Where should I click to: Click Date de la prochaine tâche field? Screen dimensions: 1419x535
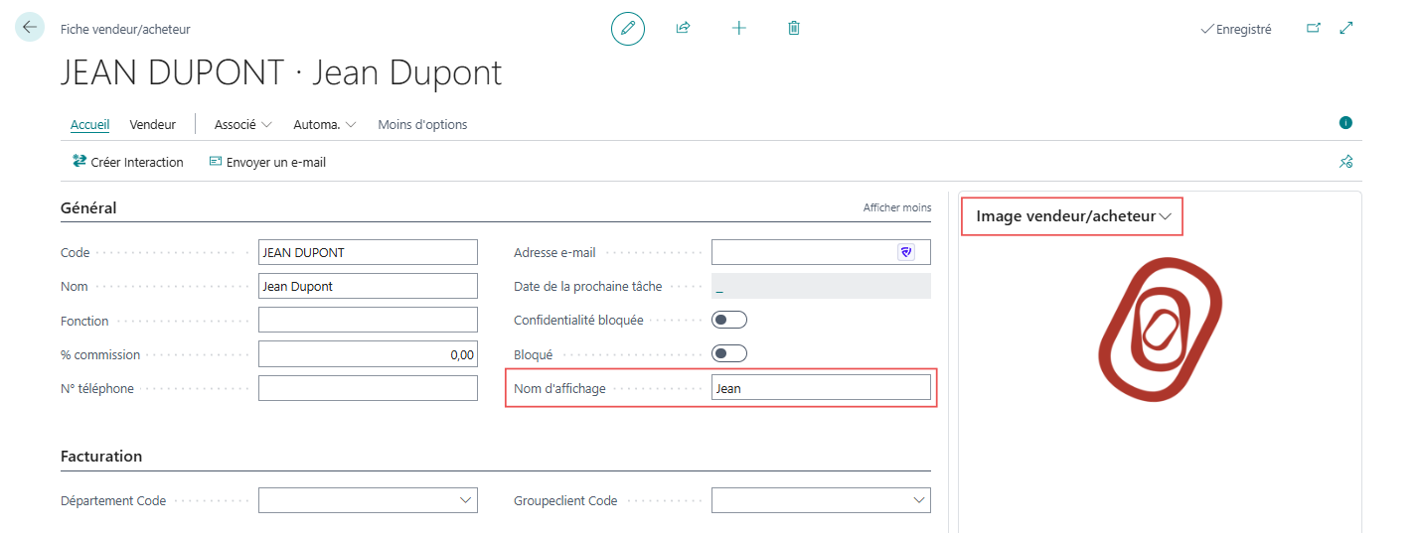click(x=821, y=286)
